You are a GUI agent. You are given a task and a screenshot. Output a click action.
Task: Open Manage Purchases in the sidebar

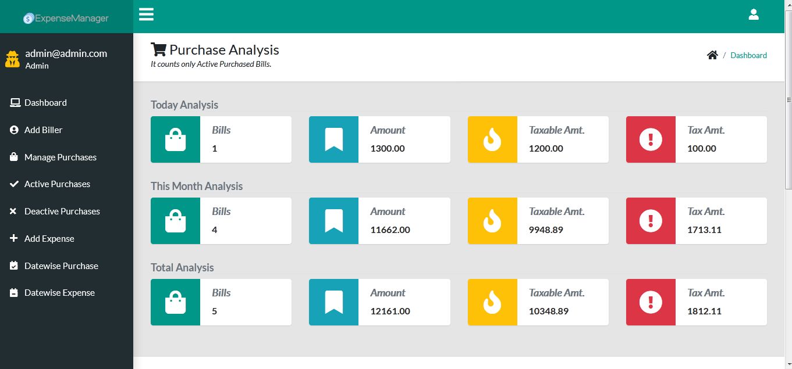(x=60, y=157)
